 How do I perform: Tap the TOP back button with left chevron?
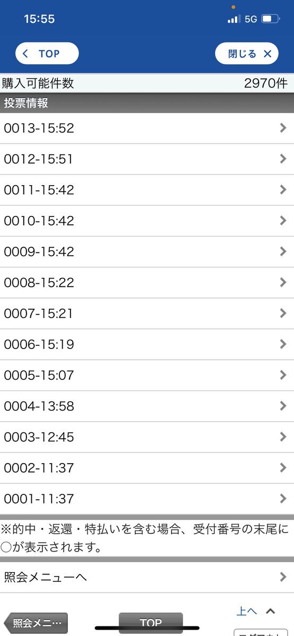tap(47, 54)
